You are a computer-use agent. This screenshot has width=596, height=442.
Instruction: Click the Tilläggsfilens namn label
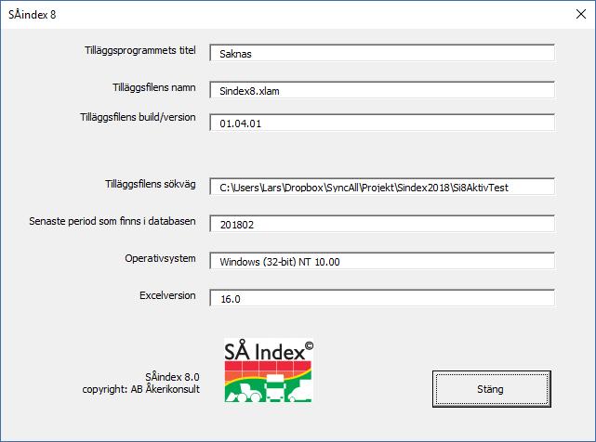point(154,87)
